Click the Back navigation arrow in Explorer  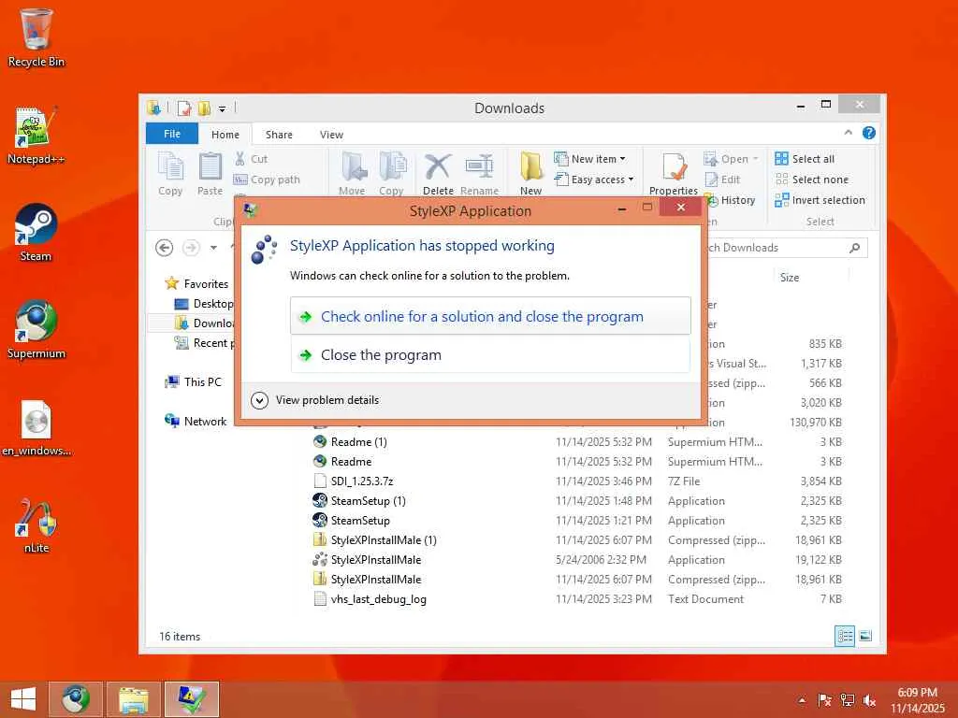point(165,247)
